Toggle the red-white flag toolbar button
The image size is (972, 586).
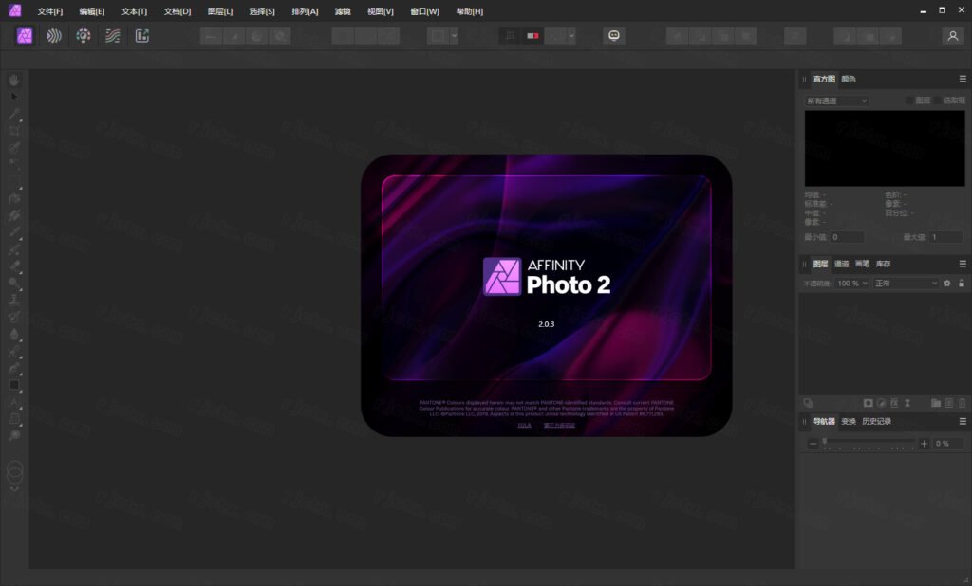point(533,36)
